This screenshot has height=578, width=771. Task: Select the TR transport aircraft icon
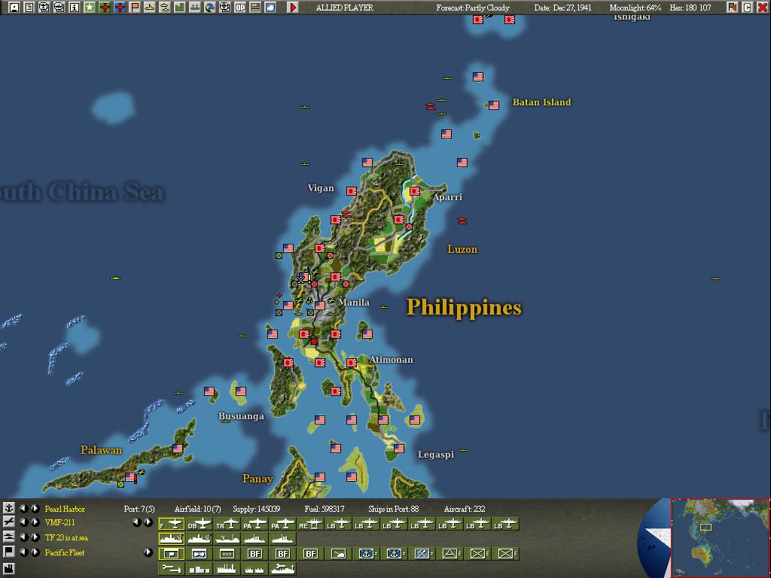tap(227, 524)
